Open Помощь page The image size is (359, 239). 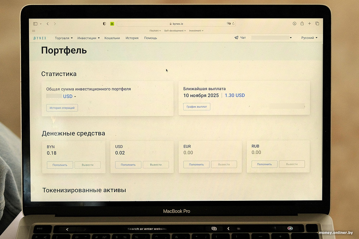(150, 38)
